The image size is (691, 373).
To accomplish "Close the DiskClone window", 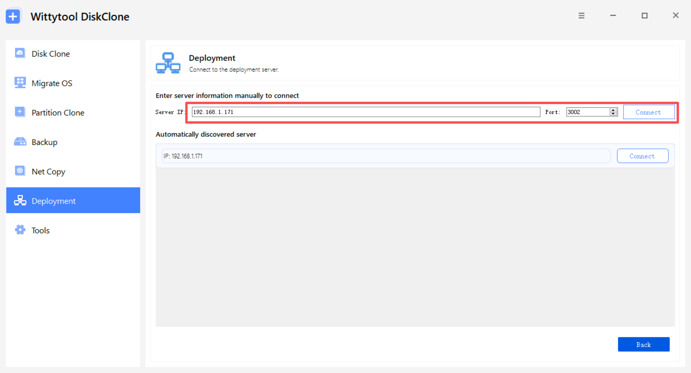I will pyautogui.click(x=676, y=15).
